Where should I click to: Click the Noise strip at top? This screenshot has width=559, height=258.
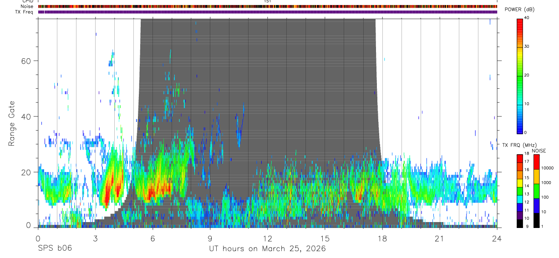tap(267, 6)
